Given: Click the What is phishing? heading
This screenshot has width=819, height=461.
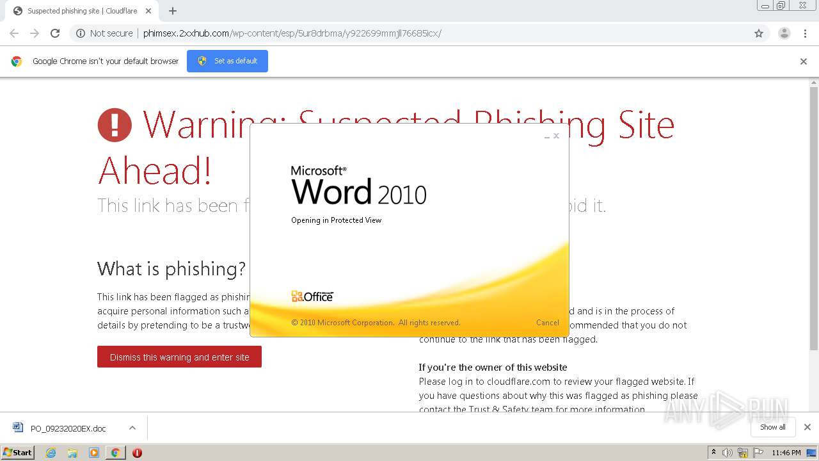Looking at the screenshot, I should [171, 268].
